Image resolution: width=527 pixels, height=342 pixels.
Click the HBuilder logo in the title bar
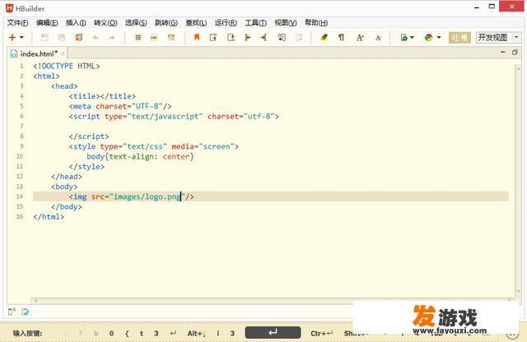click(x=9, y=8)
